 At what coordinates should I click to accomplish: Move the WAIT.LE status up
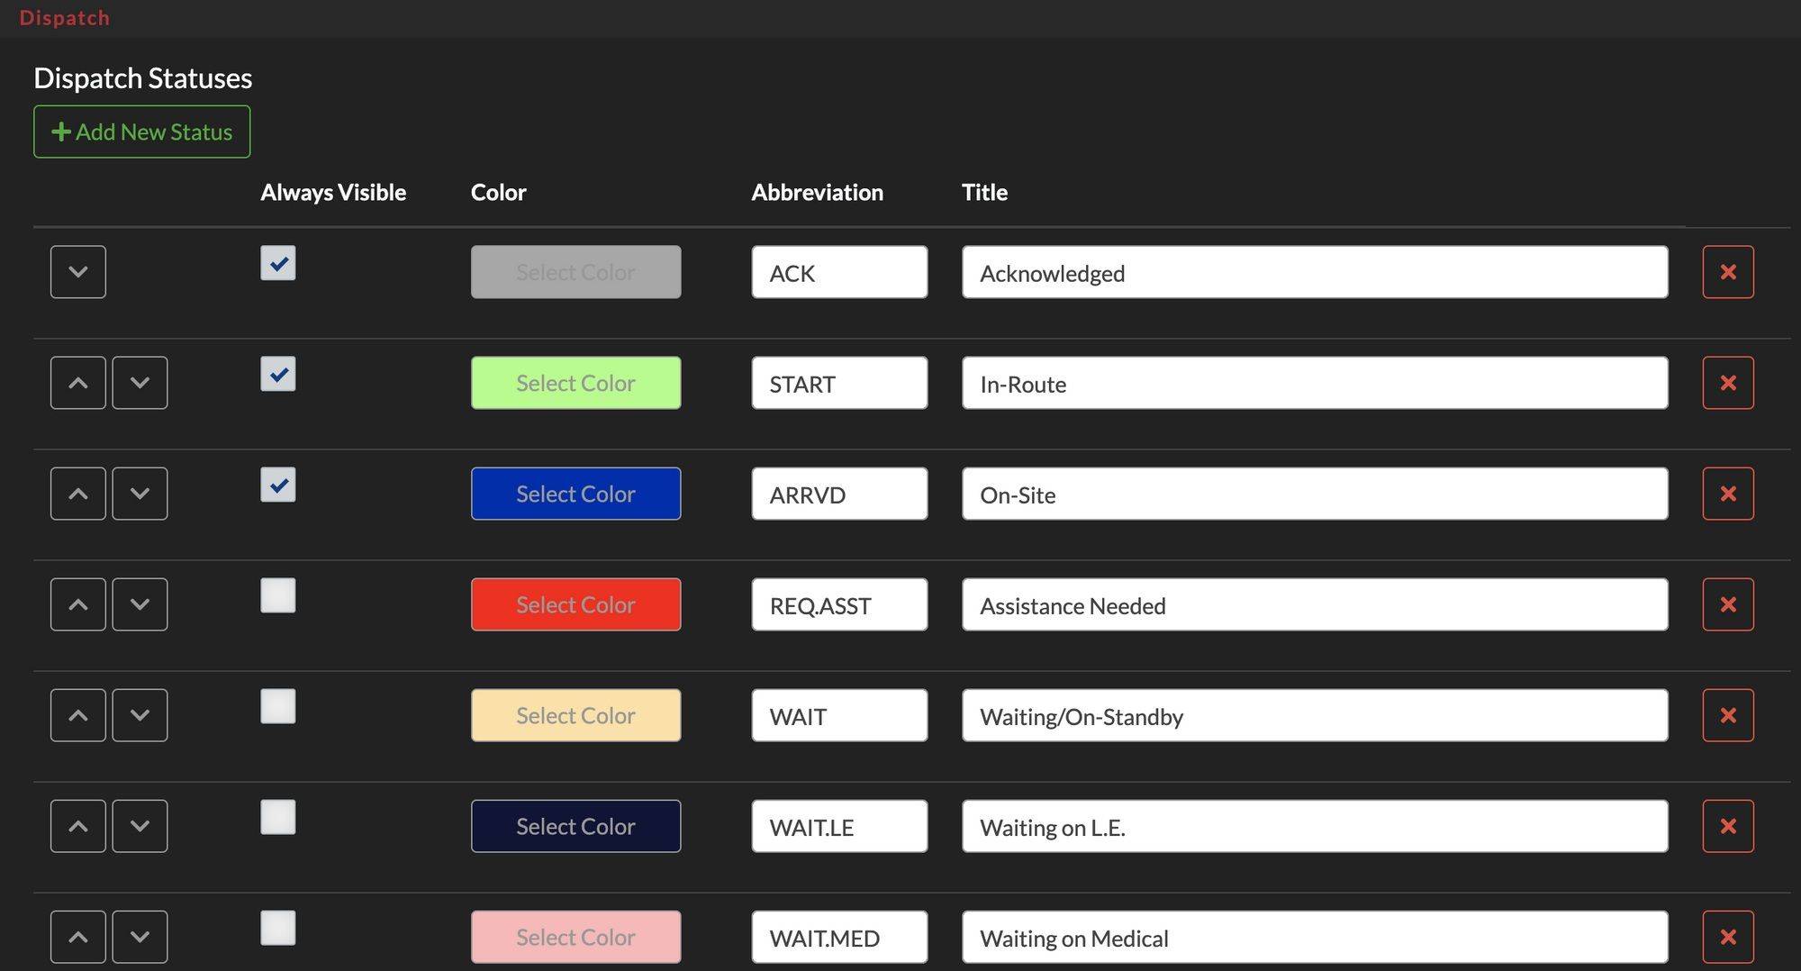pos(77,826)
